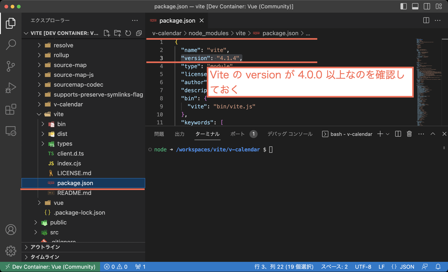Open the Accounts icon in activity bar
448x272 pixels.
[11, 230]
